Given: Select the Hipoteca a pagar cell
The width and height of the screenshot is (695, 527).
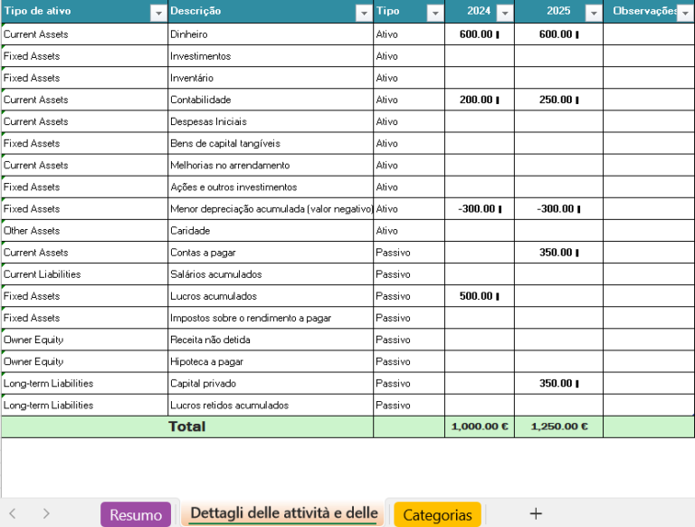Looking at the screenshot, I should 271,361.
